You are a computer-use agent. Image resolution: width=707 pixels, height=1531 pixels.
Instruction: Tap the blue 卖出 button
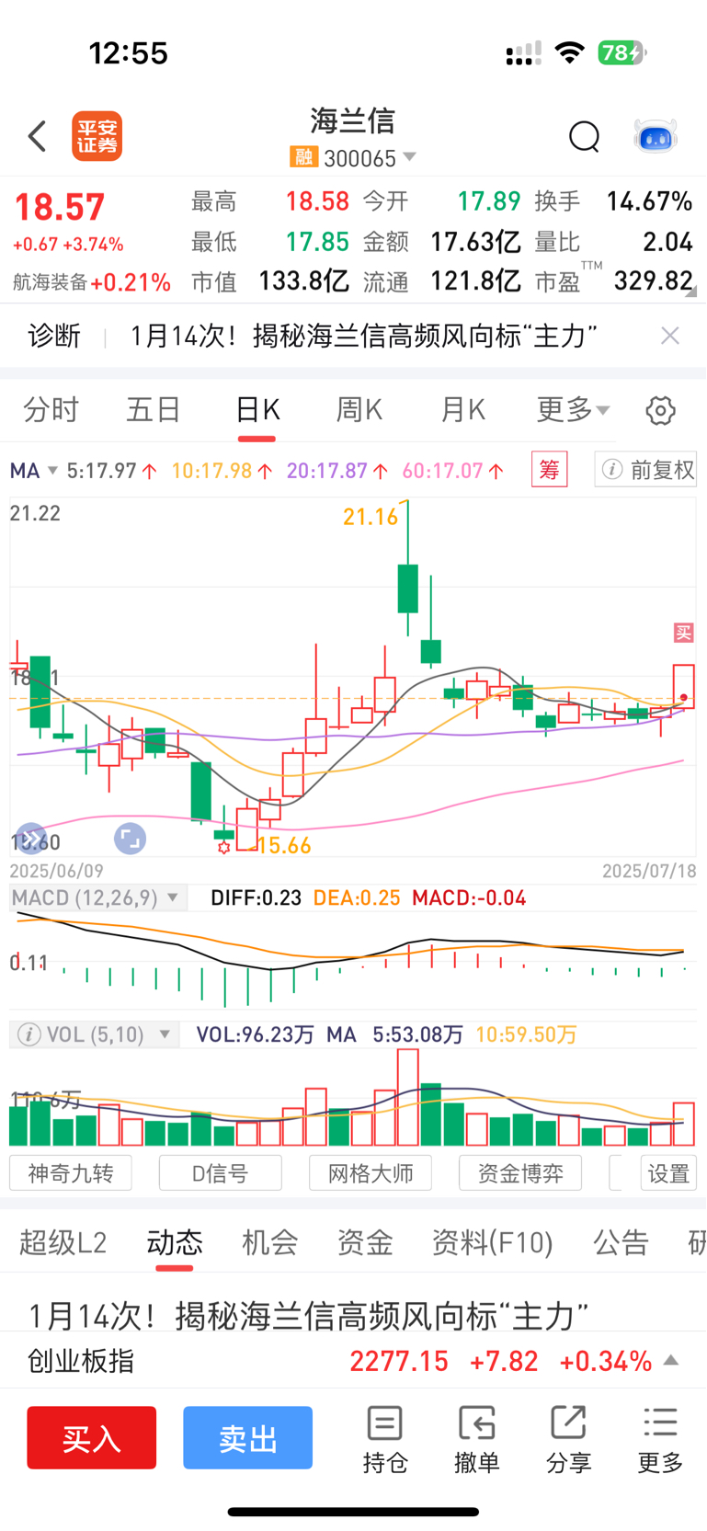coord(247,1437)
